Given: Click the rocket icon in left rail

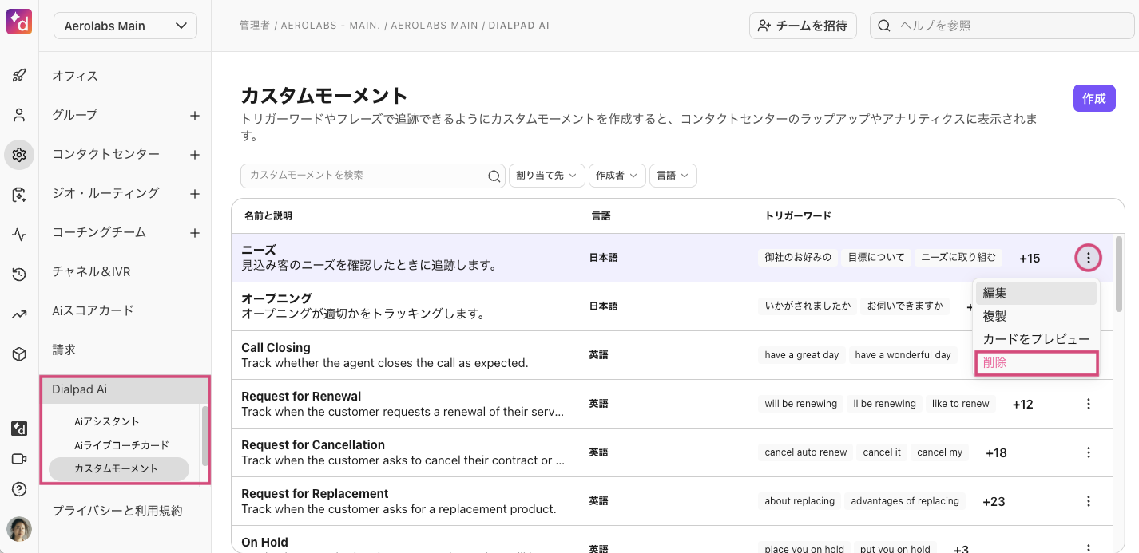Looking at the screenshot, I should click(19, 76).
